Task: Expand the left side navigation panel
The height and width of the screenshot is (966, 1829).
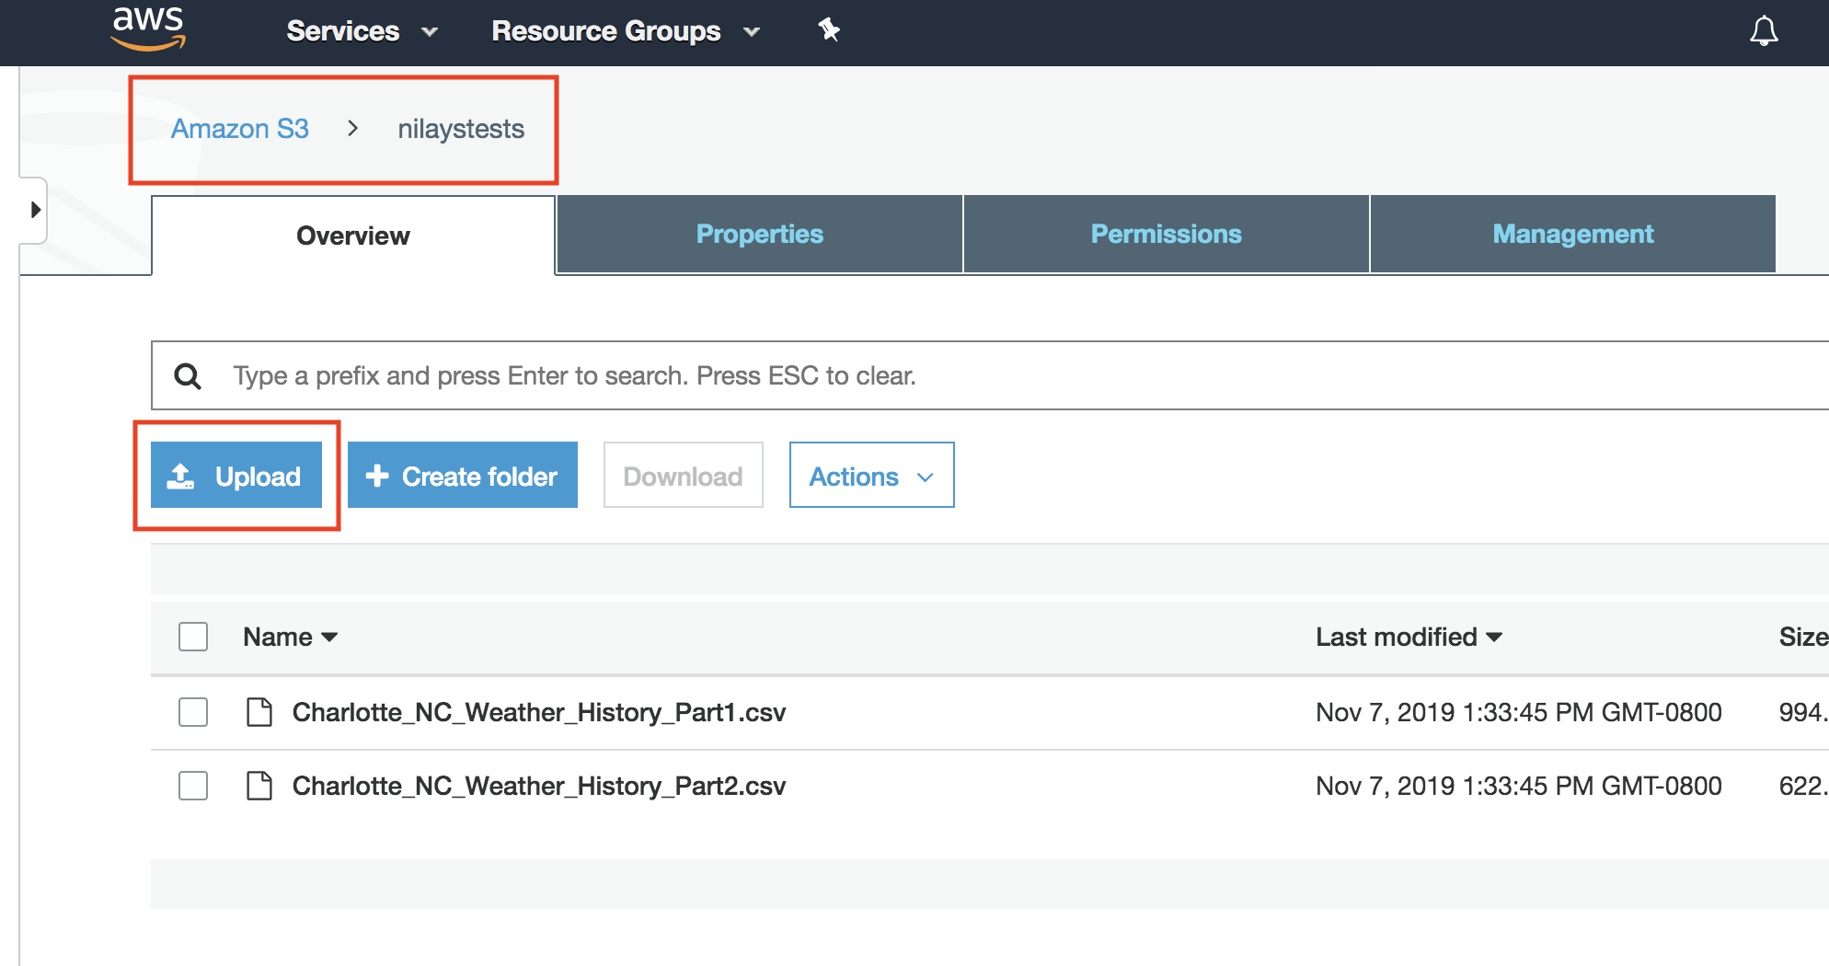Action: tap(35, 210)
